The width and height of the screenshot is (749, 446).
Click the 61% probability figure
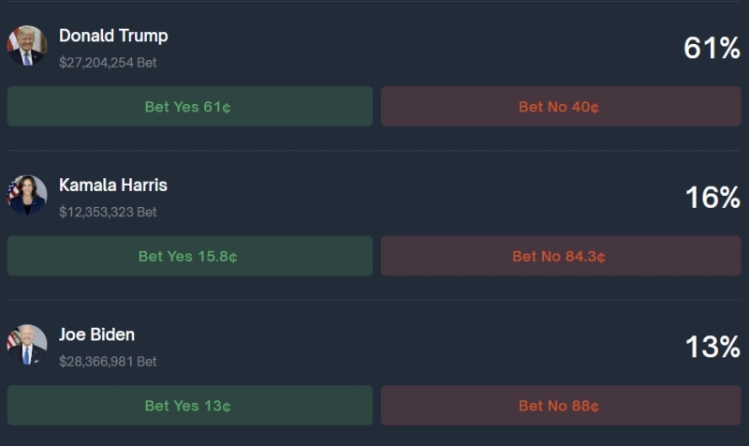[x=712, y=48]
